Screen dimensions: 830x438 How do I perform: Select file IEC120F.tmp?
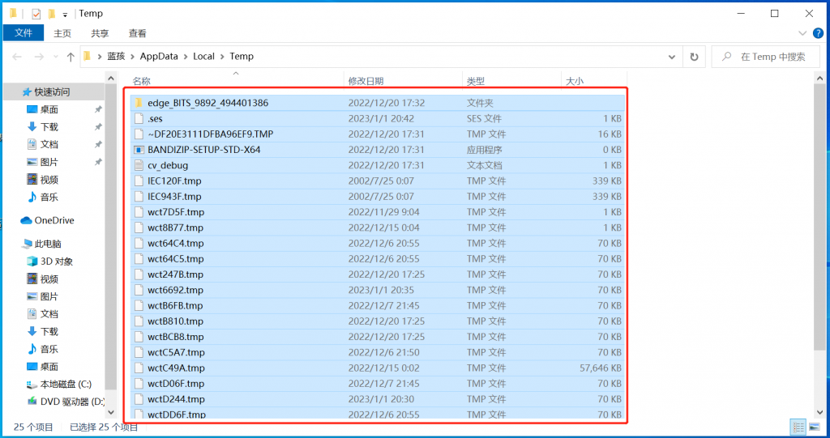coord(378,181)
